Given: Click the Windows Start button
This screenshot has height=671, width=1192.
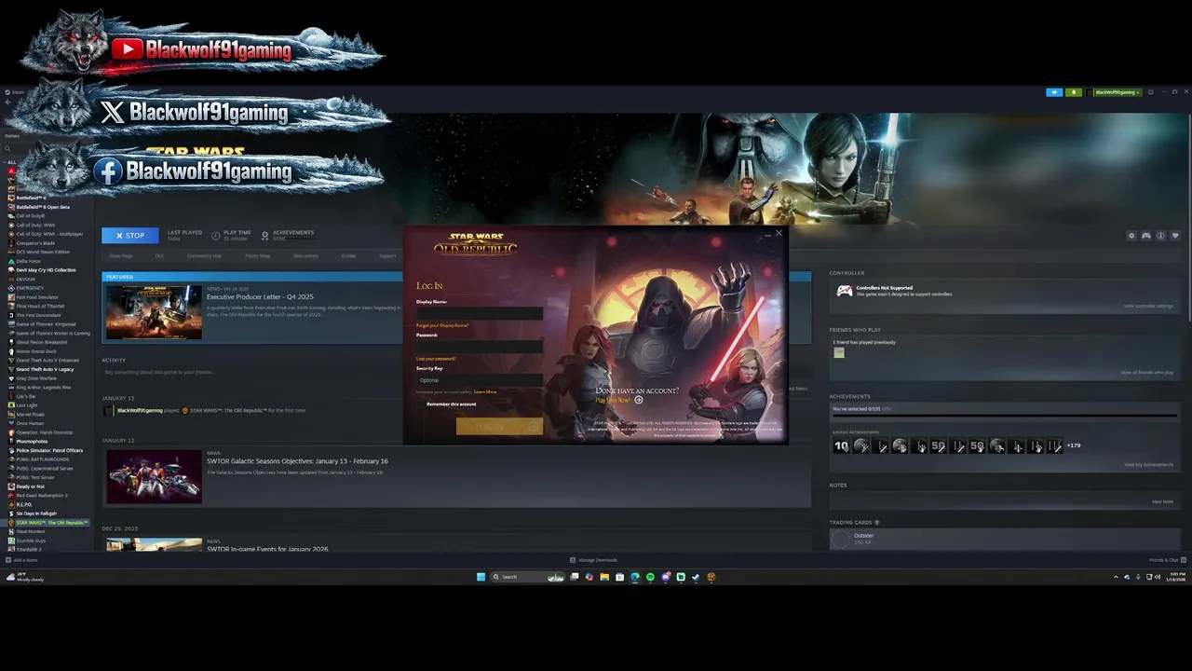Looking at the screenshot, I should click(x=481, y=577).
